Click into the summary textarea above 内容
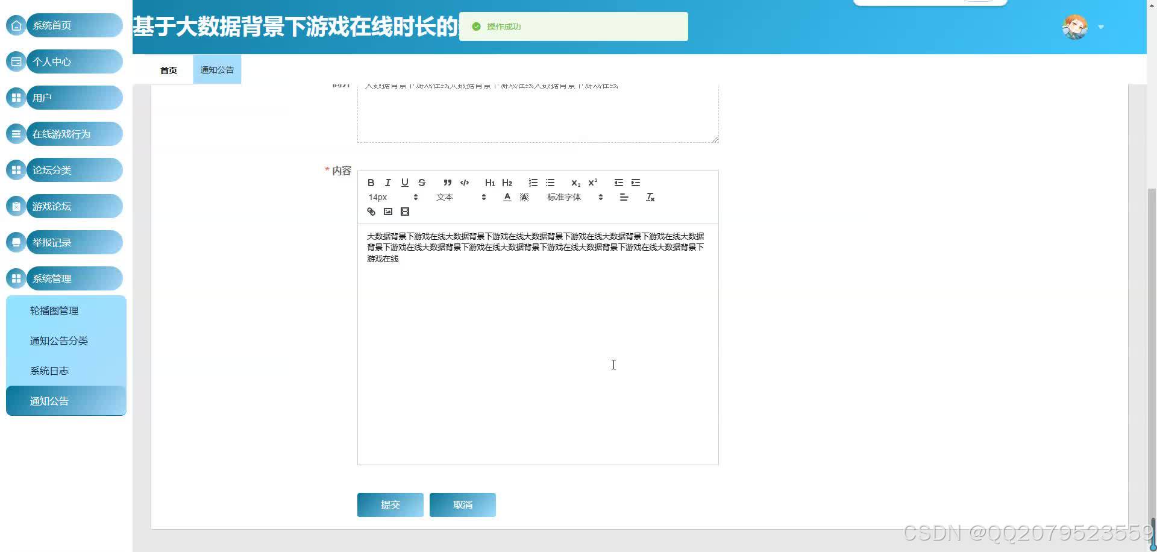This screenshot has width=1157, height=552. 538,113
